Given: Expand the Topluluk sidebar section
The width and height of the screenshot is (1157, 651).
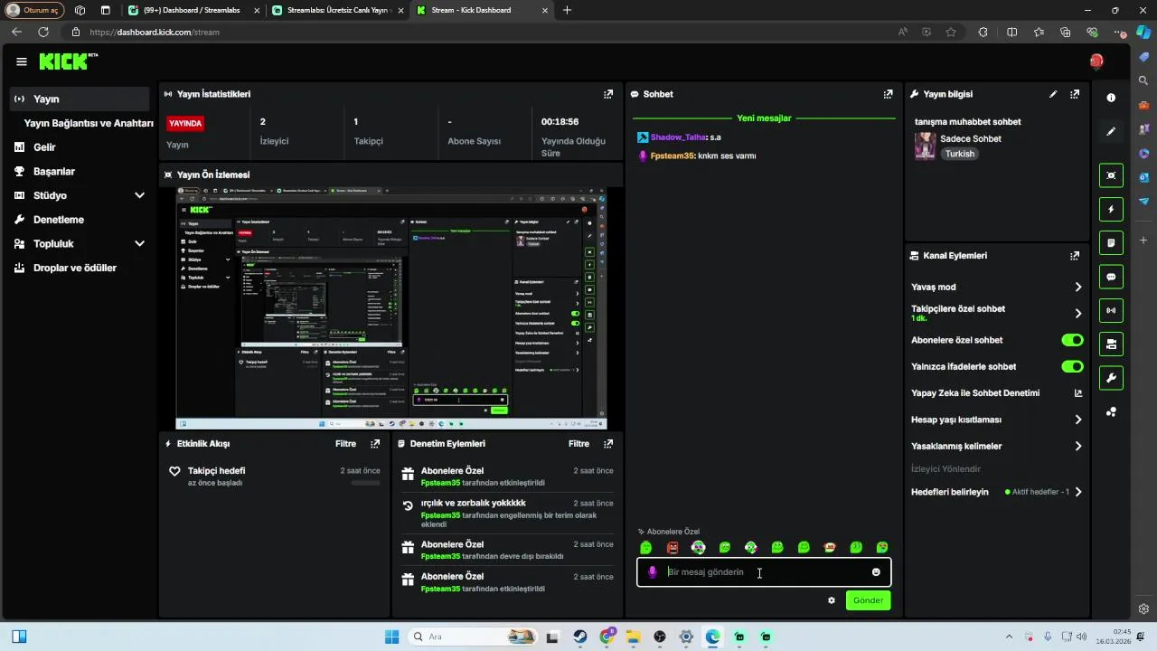Looking at the screenshot, I should coord(140,244).
